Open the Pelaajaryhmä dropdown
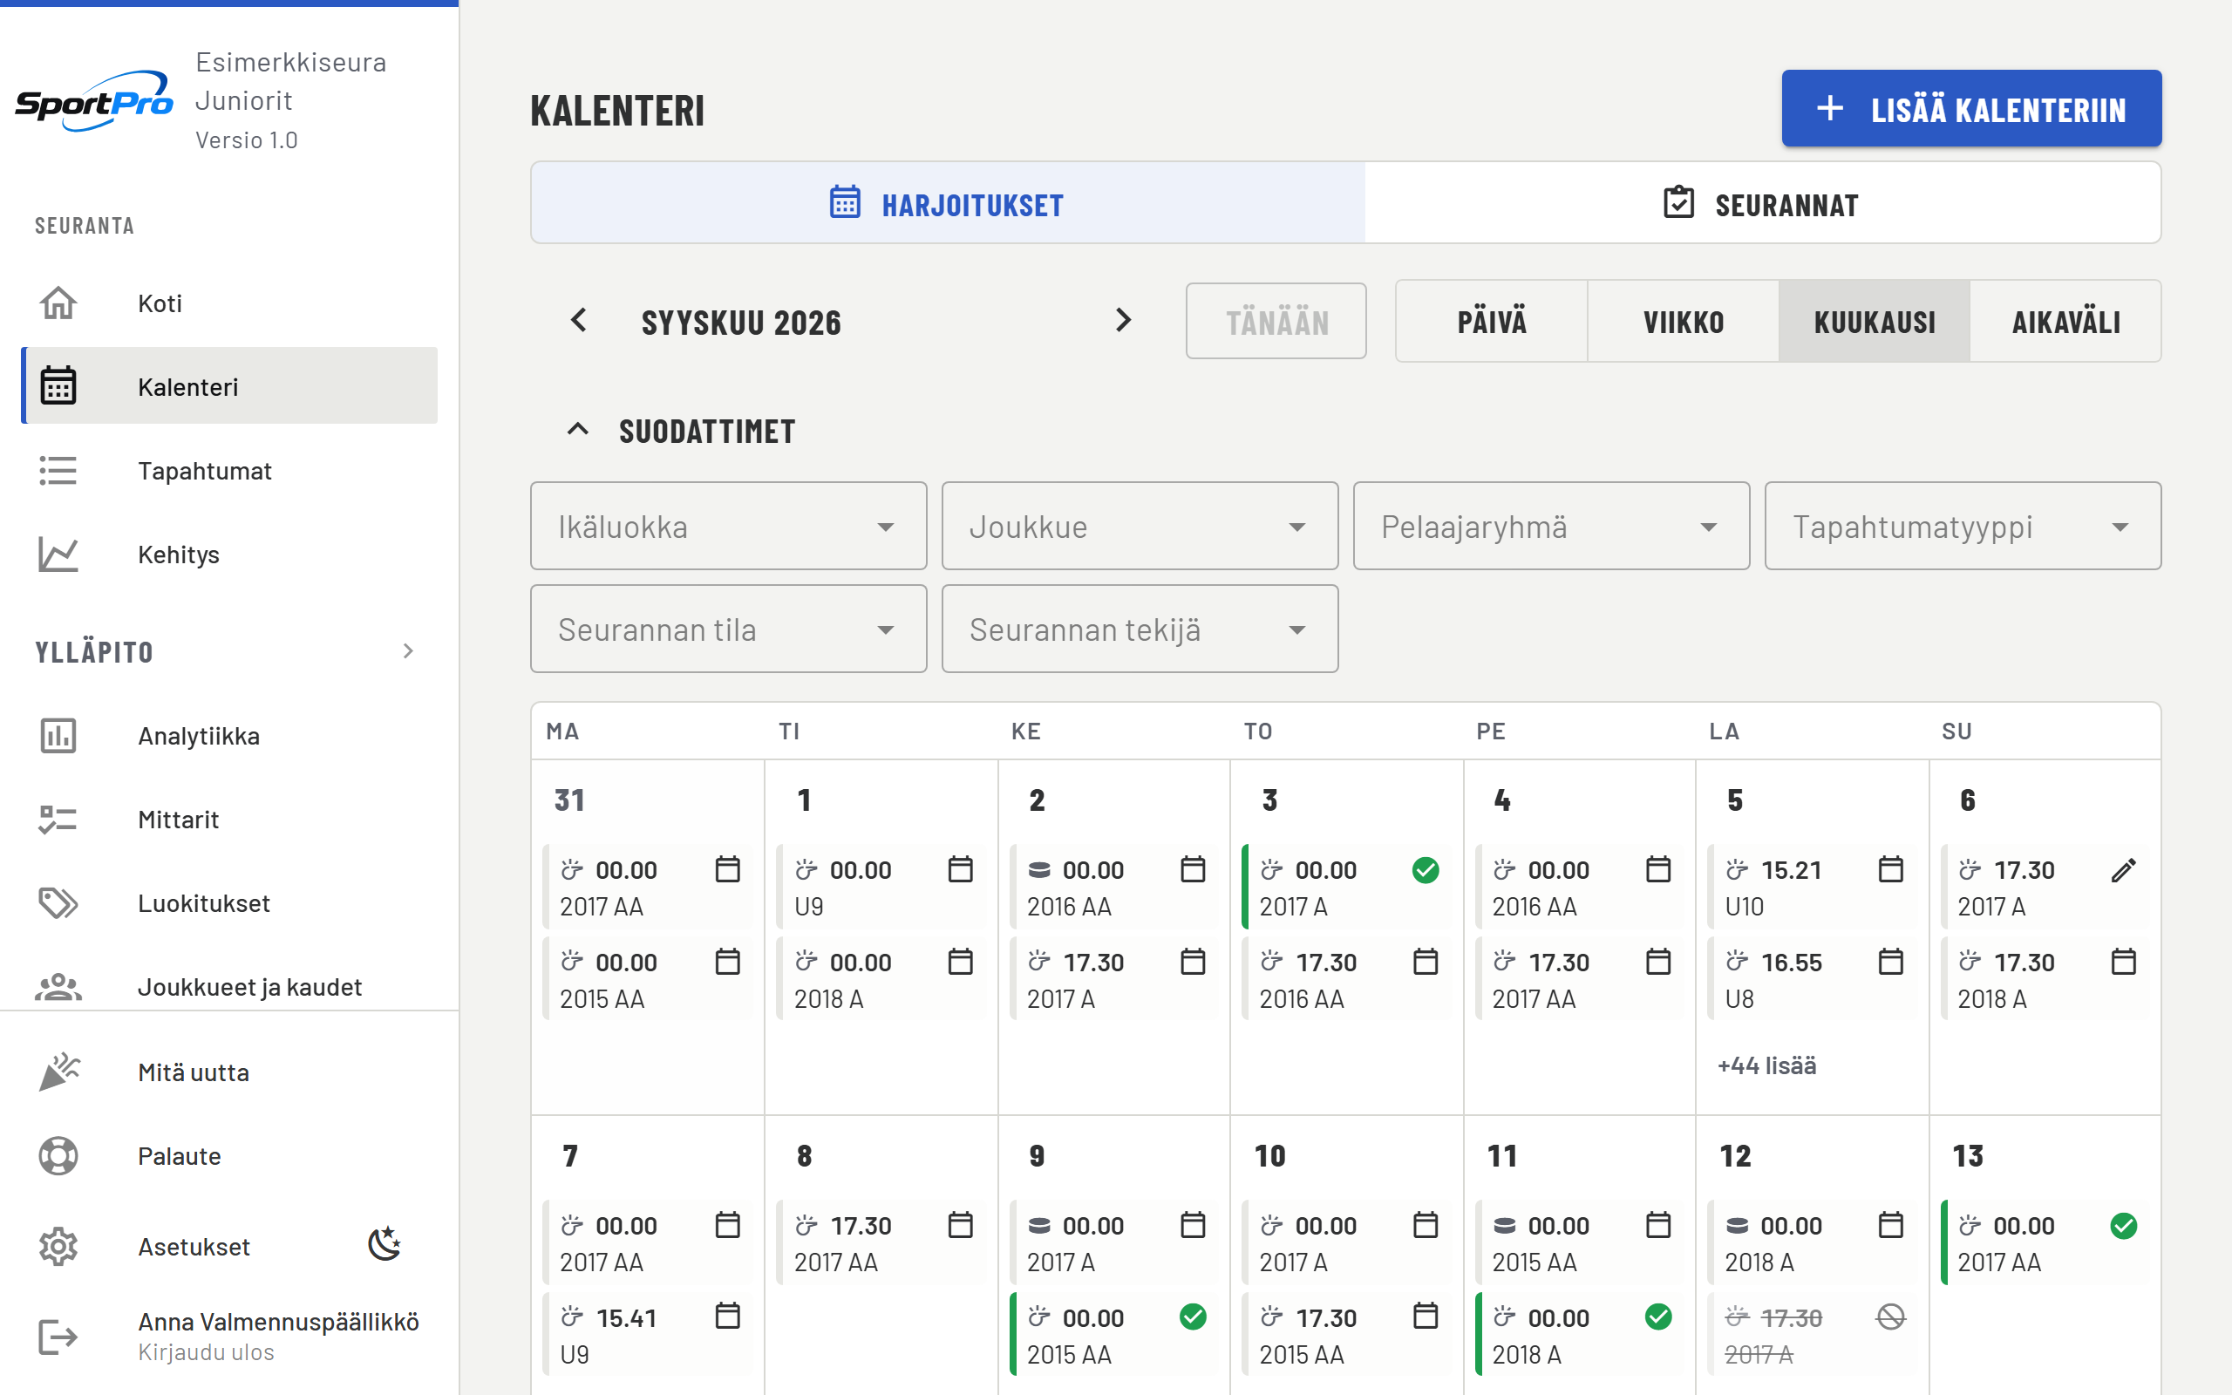Screen dimensions: 2232x1395 (x=1551, y=526)
